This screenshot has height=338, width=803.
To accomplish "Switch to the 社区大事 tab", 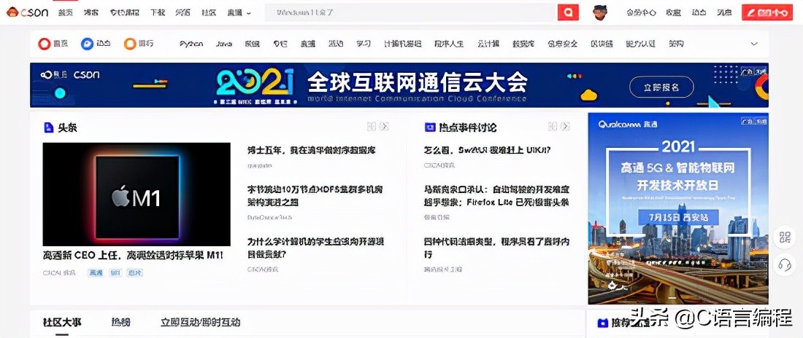I will pyautogui.click(x=62, y=323).
